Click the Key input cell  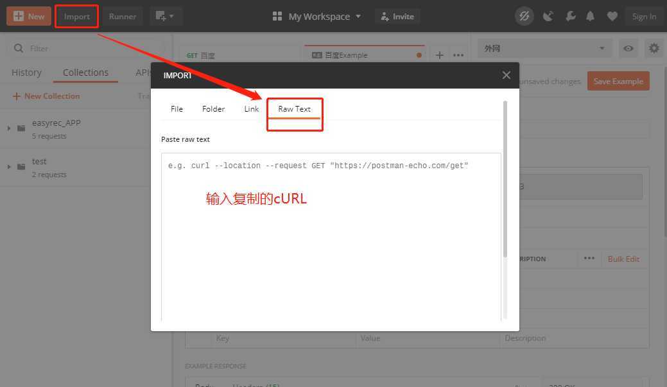coord(283,338)
